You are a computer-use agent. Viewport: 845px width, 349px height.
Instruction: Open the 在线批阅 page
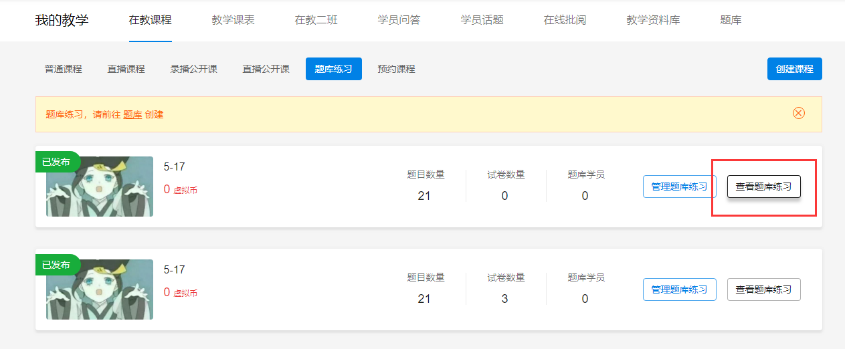click(x=565, y=20)
